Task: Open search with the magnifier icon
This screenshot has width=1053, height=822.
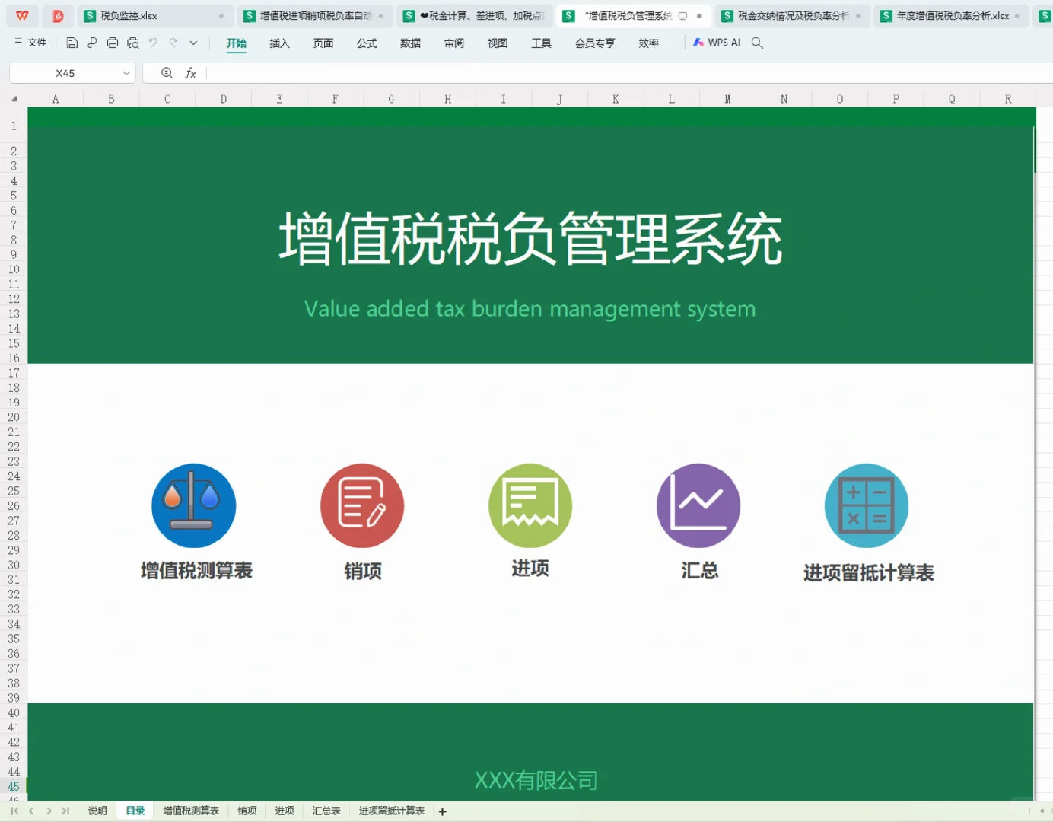Action: pos(757,43)
